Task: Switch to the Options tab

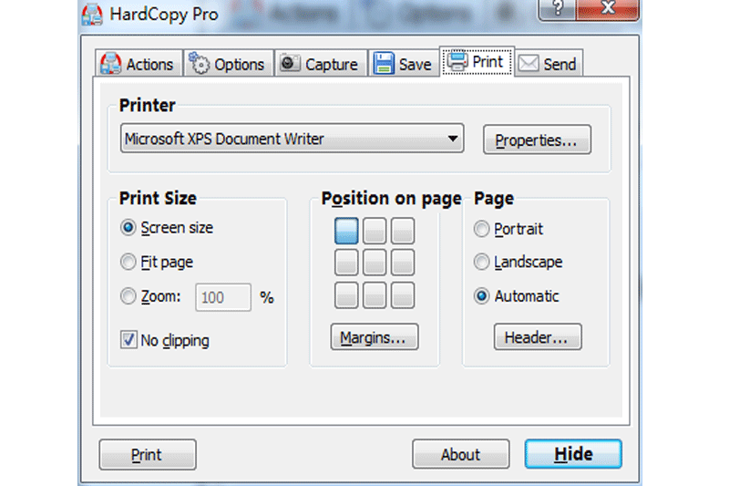Action: (x=229, y=63)
